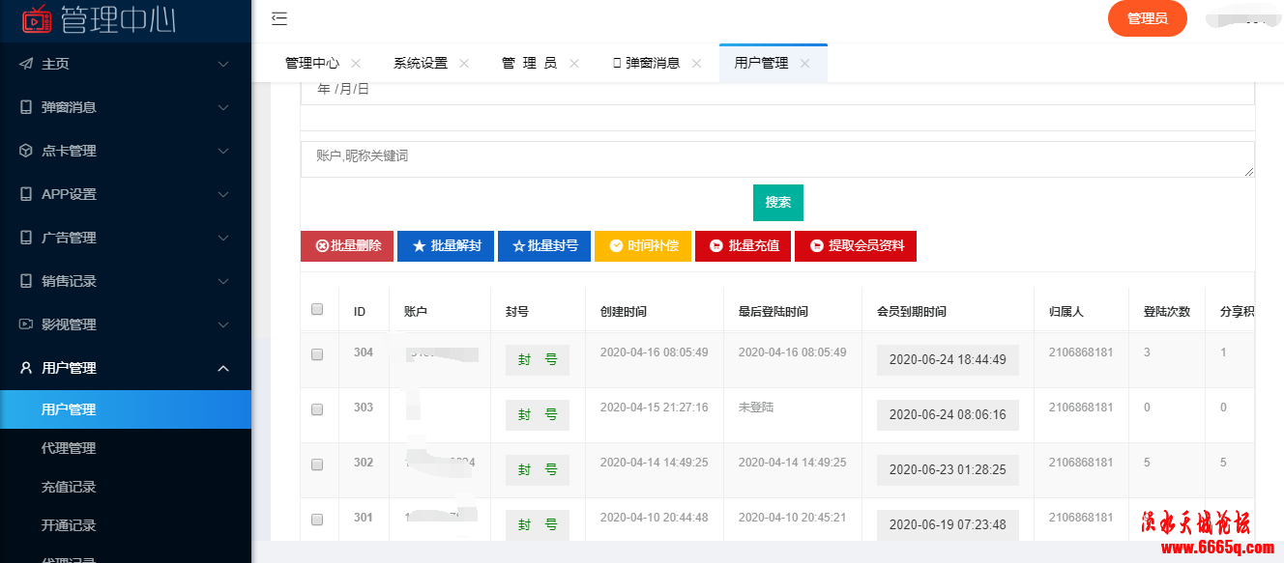This screenshot has height=563, width=1284.
Task: Expand the 主页 sidebar menu
Action: click(x=223, y=64)
